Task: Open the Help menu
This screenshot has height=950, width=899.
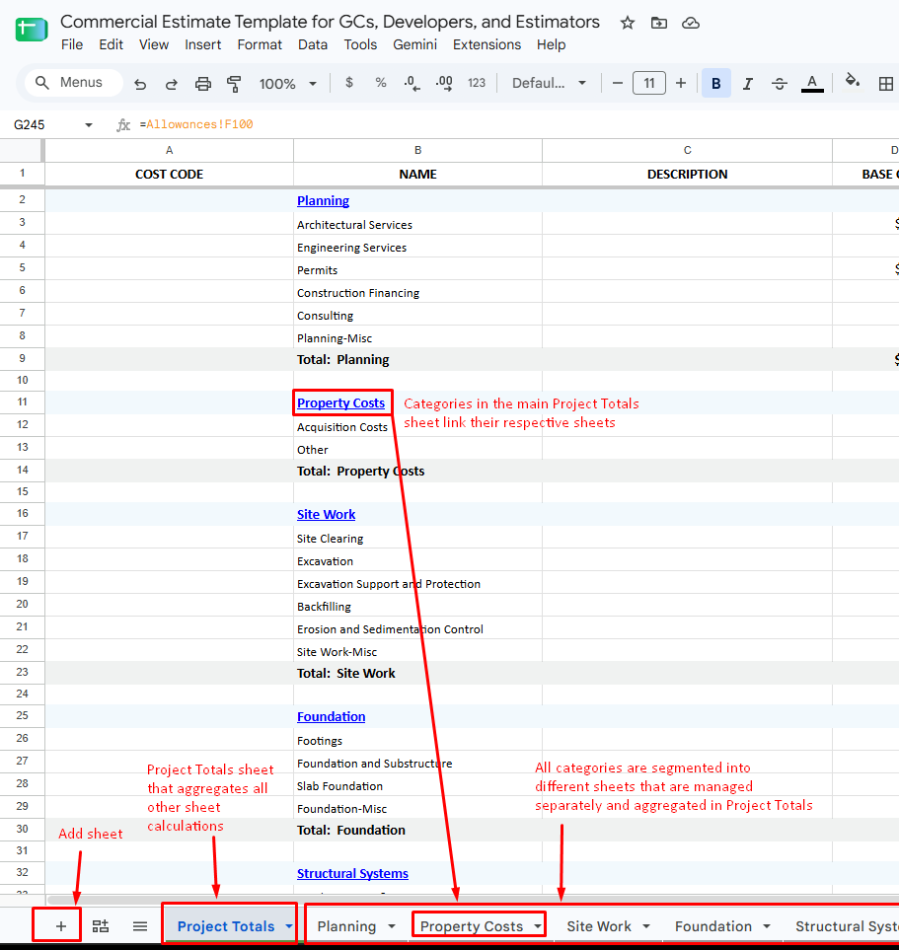Action: point(551,44)
